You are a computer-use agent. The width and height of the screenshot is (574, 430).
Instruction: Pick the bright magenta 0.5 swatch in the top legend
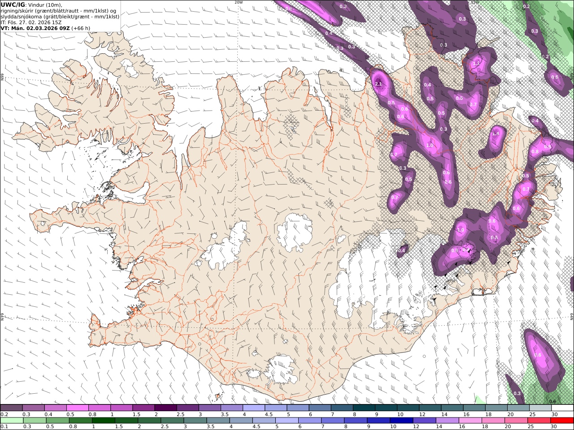77,408
